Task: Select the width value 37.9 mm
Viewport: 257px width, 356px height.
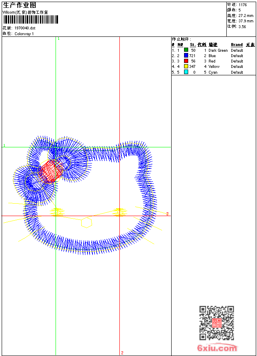Action: [246, 21]
